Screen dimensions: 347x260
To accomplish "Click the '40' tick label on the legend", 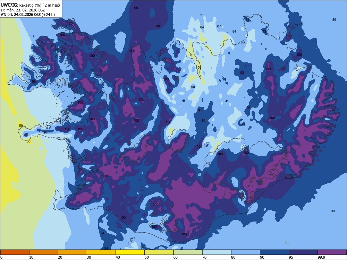I will 118,257.
